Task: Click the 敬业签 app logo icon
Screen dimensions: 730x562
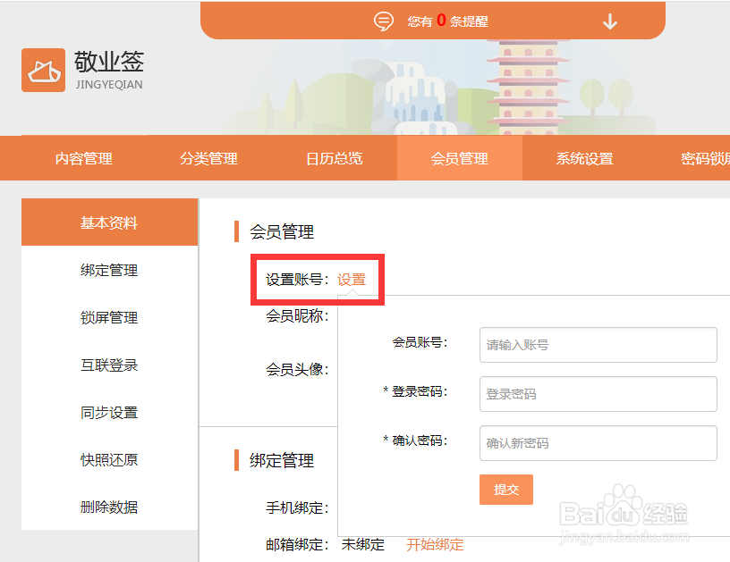Action: 43,70
